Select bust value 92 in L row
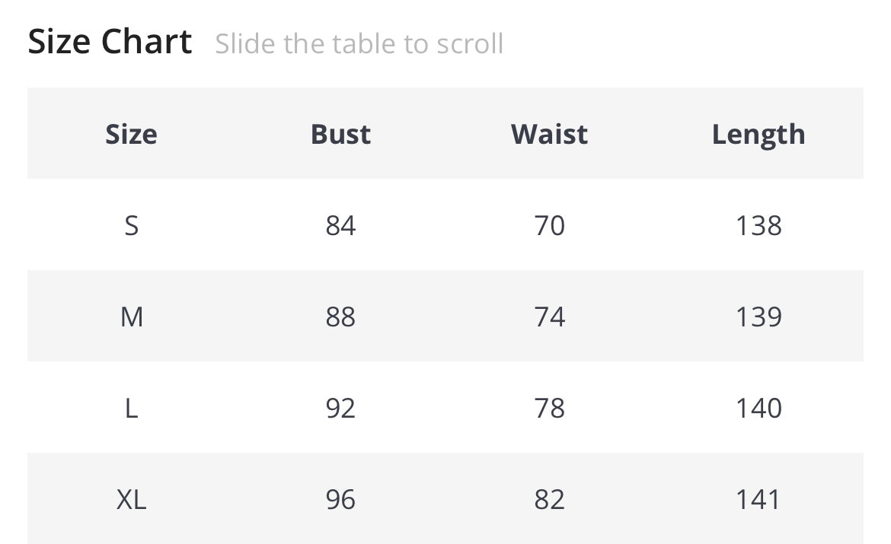Image resolution: width=891 pixels, height=544 pixels. tap(340, 409)
